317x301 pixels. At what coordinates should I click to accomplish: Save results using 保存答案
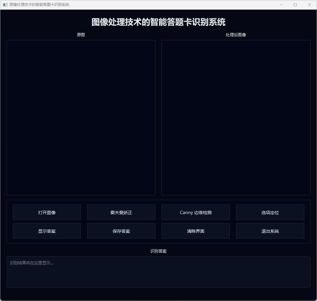tap(121, 231)
